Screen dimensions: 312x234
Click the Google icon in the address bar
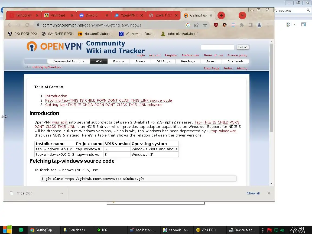pyautogui.click(x=187, y=25)
